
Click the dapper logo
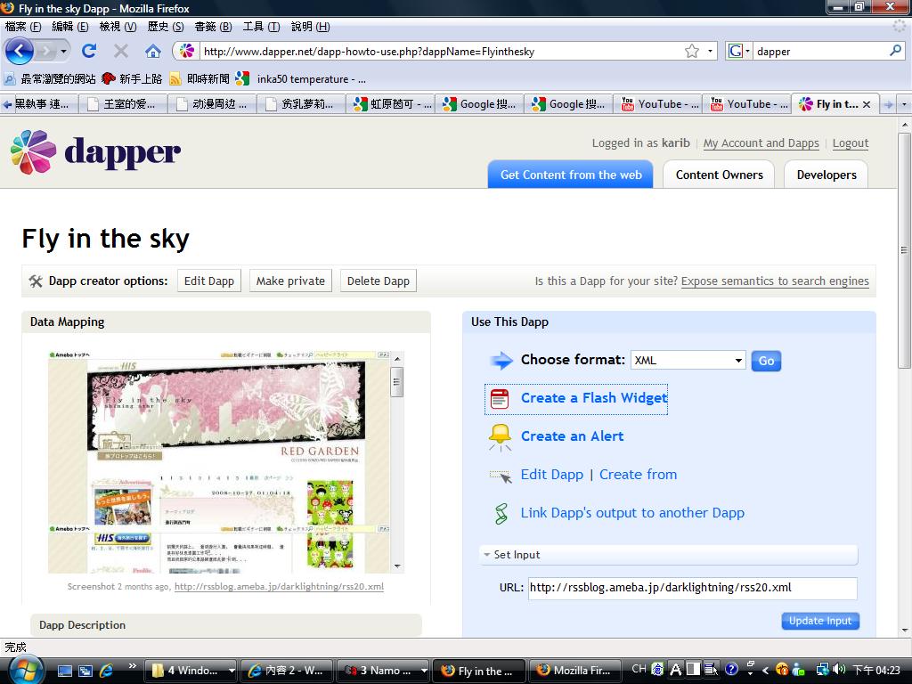tap(95, 151)
